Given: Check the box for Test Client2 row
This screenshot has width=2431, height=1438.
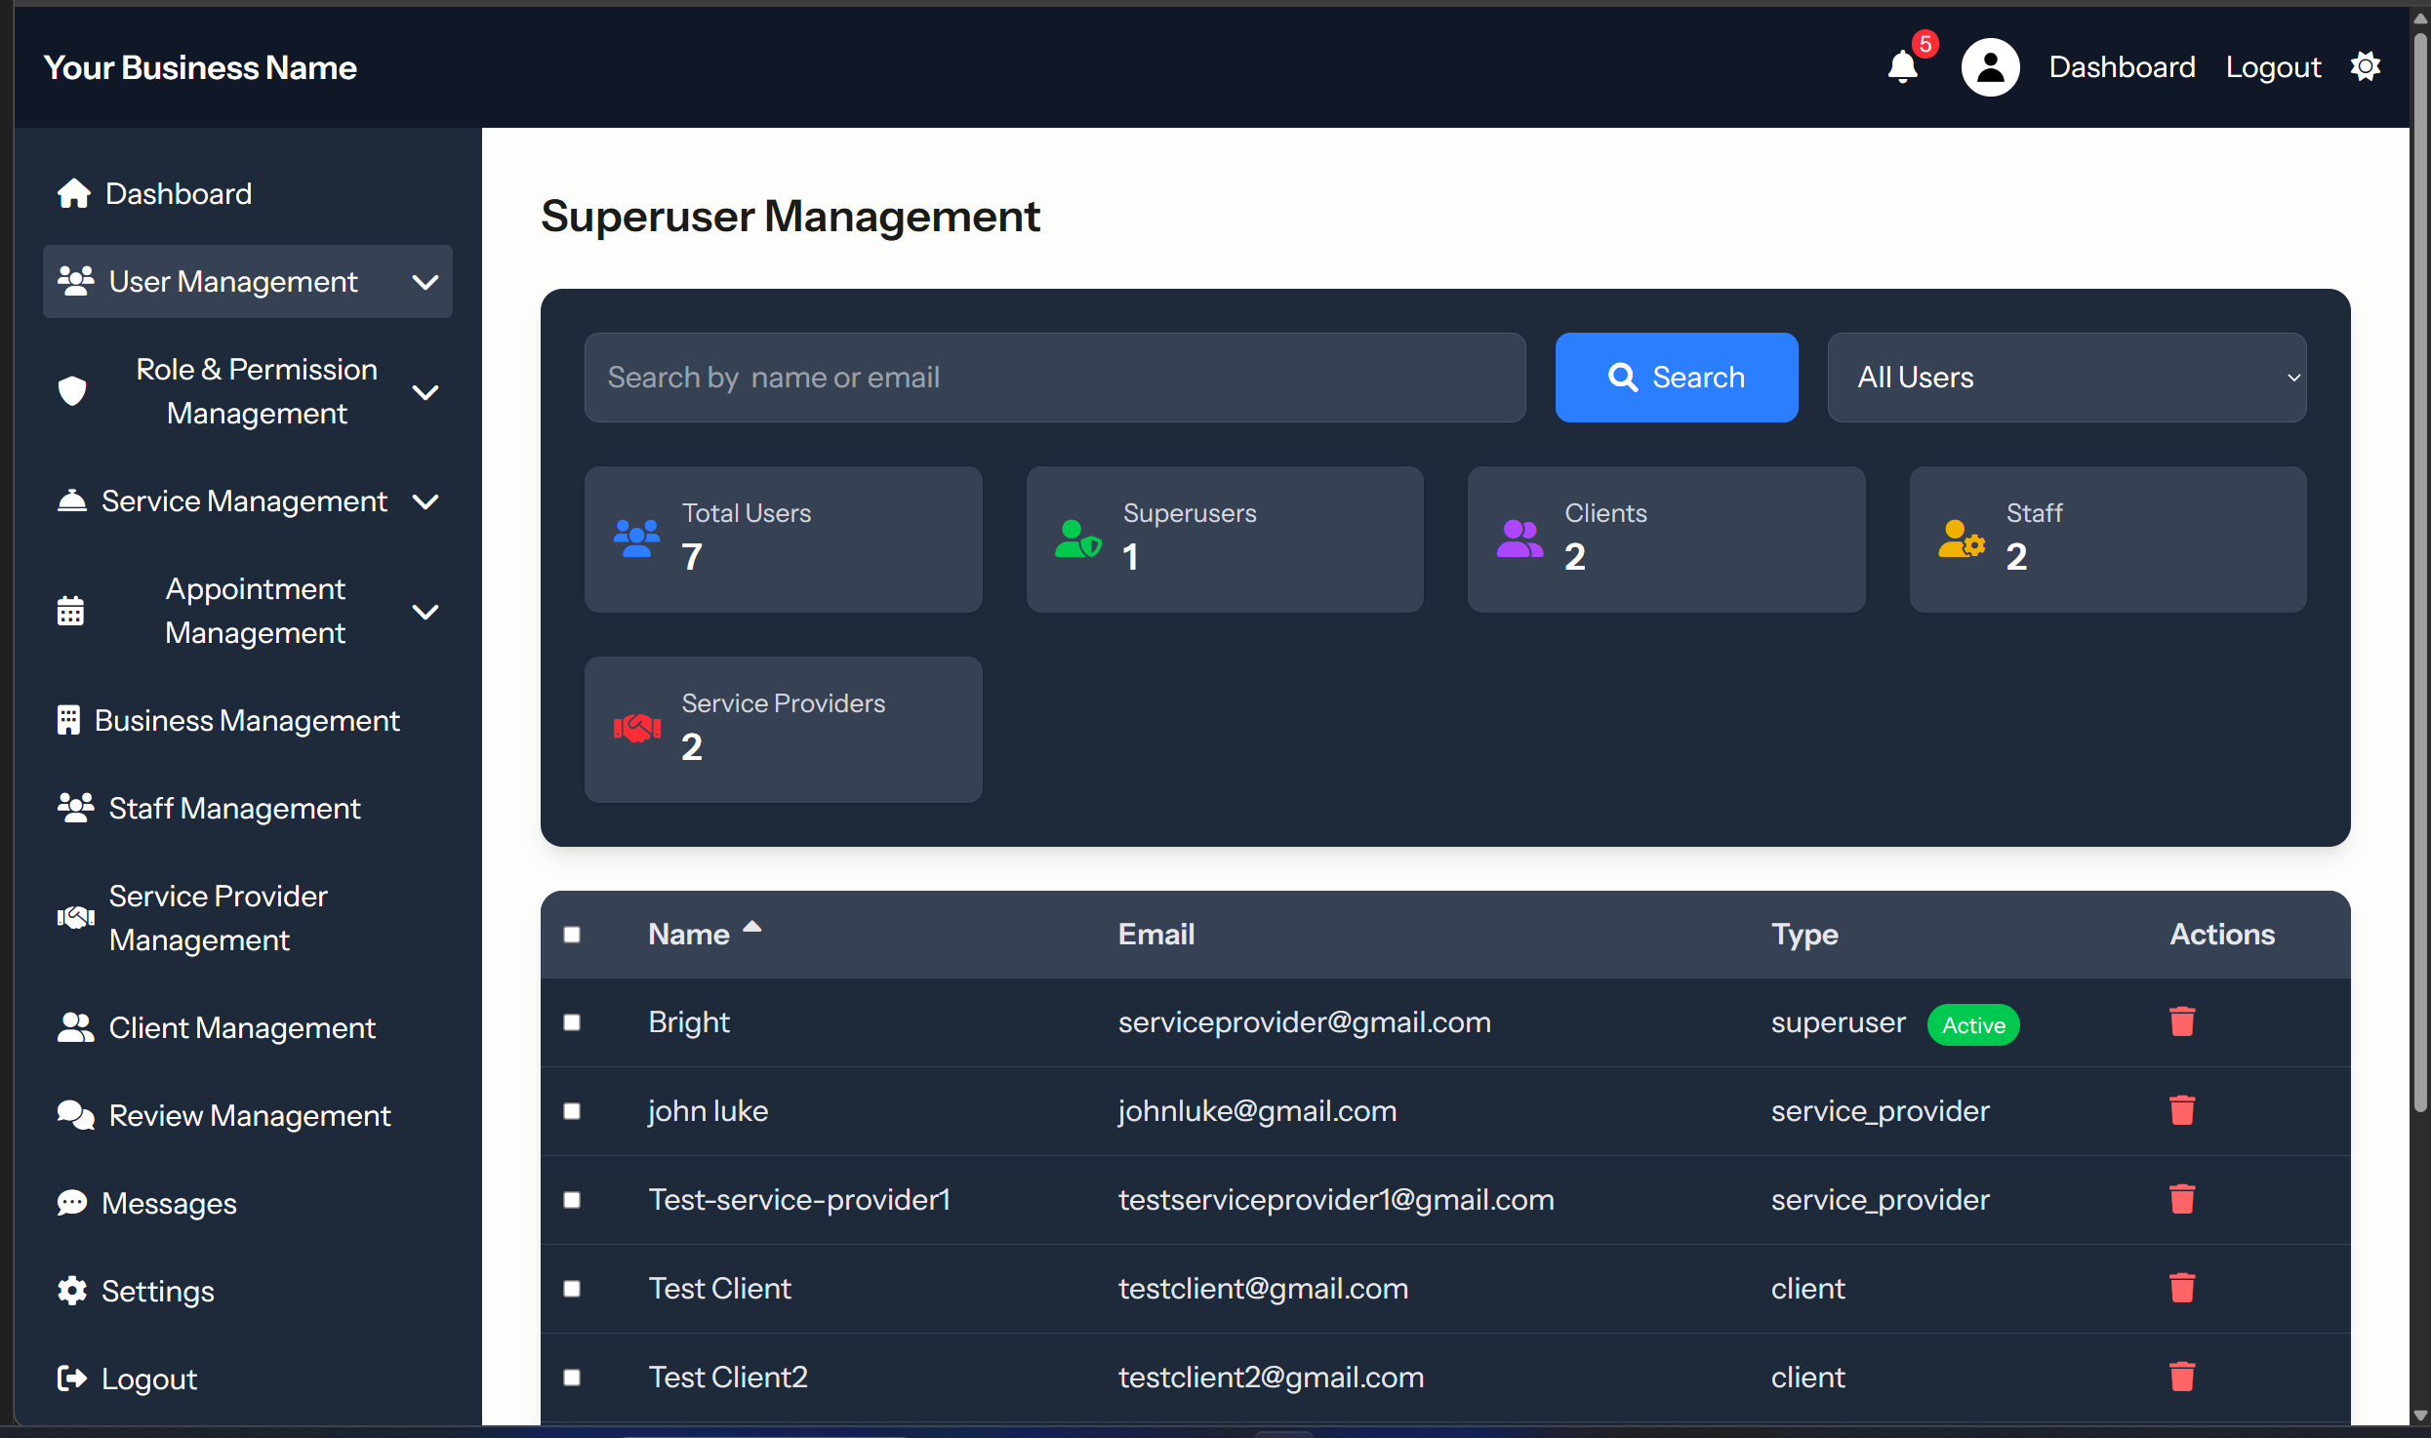Looking at the screenshot, I should click(572, 1378).
